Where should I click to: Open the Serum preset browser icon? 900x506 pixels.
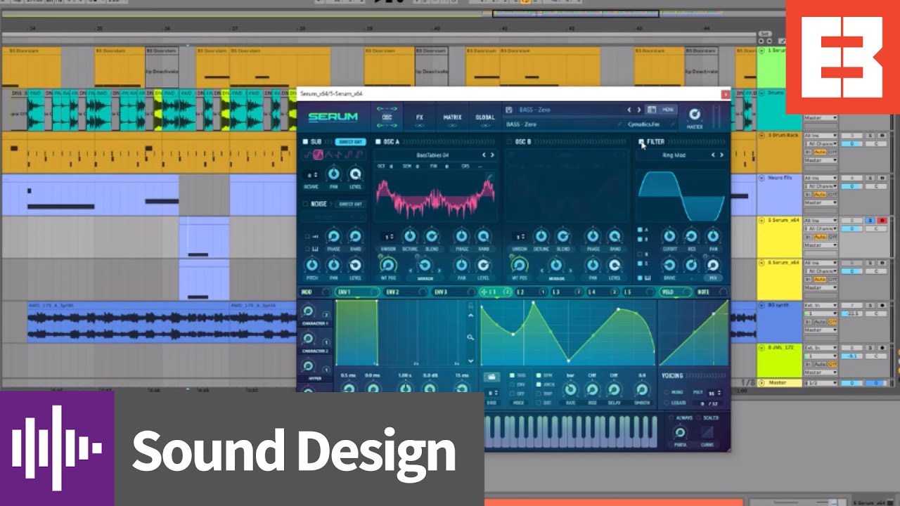click(651, 110)
